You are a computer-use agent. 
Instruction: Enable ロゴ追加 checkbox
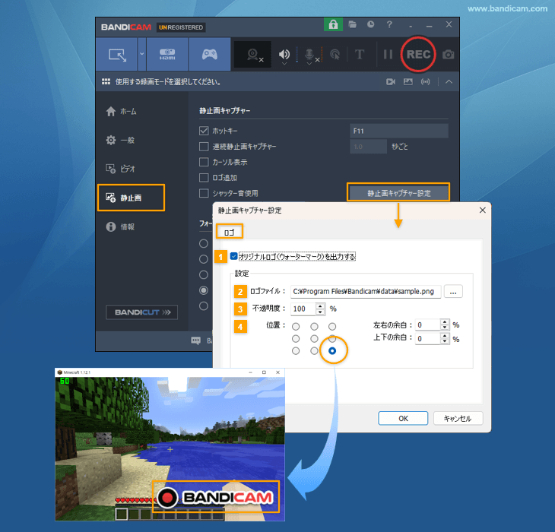pos(204,178)
